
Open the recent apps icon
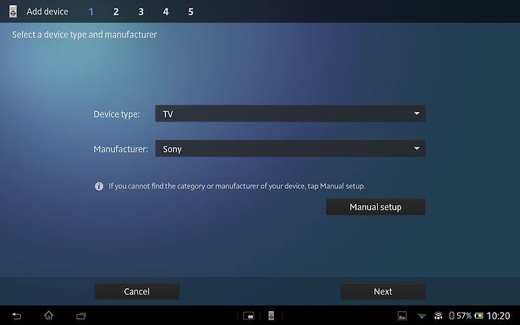[81, 316]
